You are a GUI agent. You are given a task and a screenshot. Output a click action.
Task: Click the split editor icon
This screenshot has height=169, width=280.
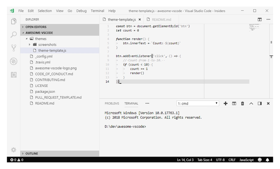tap(259, 19)
